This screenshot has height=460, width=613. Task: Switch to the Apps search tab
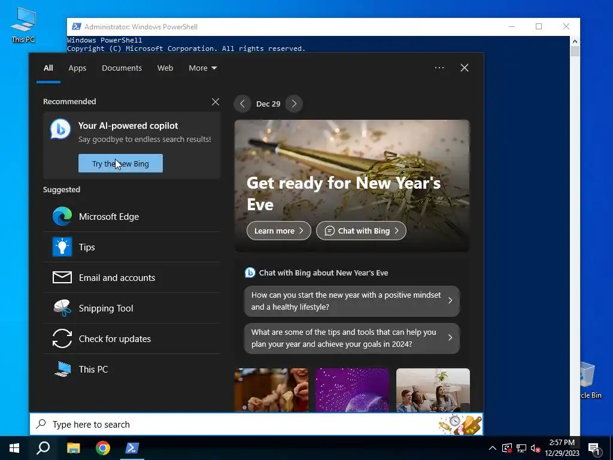[77, 68]
